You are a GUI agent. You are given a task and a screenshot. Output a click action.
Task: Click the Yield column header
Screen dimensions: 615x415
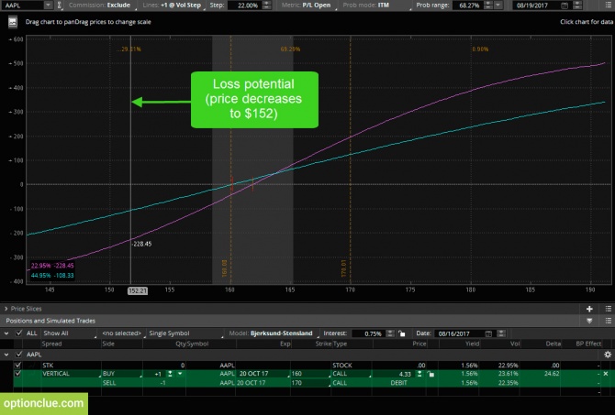[472, 344]
